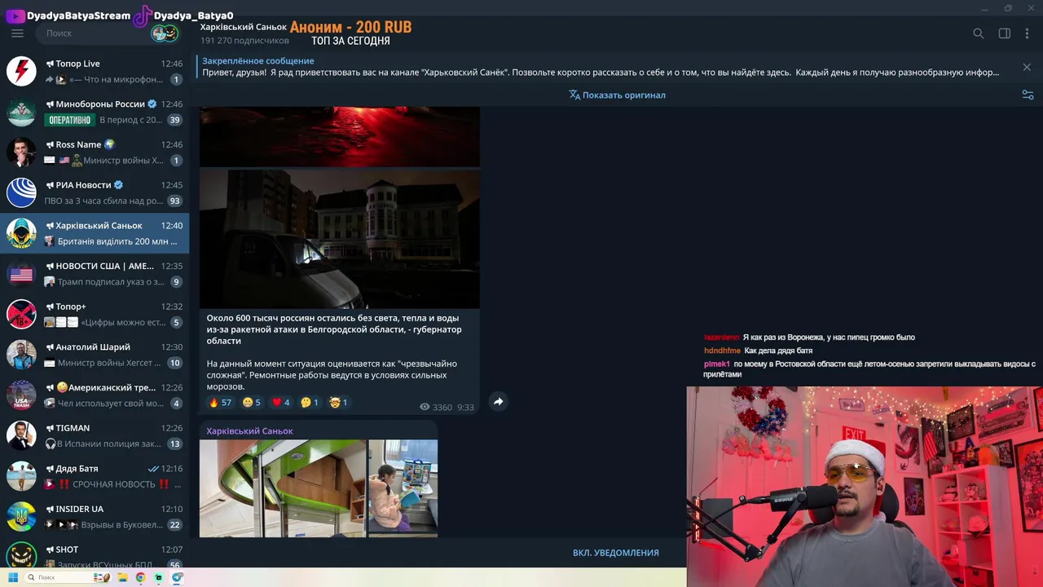The width and height of the screenshot is (1043, 587).
Task: Click INSIDER UA trident avatar
Action: click(21, 517)
